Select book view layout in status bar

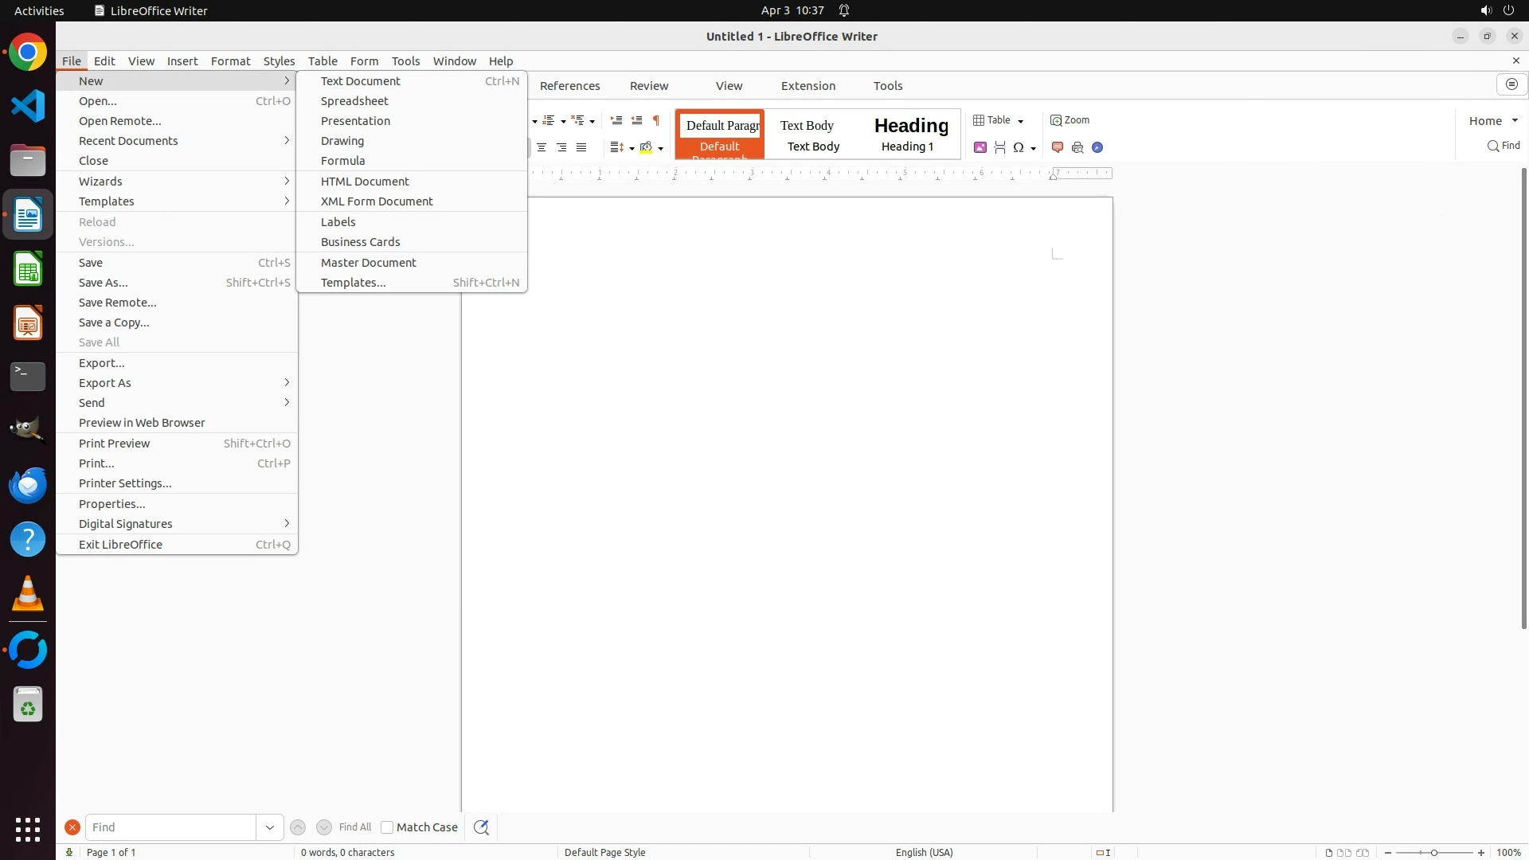pos(1363,852)
